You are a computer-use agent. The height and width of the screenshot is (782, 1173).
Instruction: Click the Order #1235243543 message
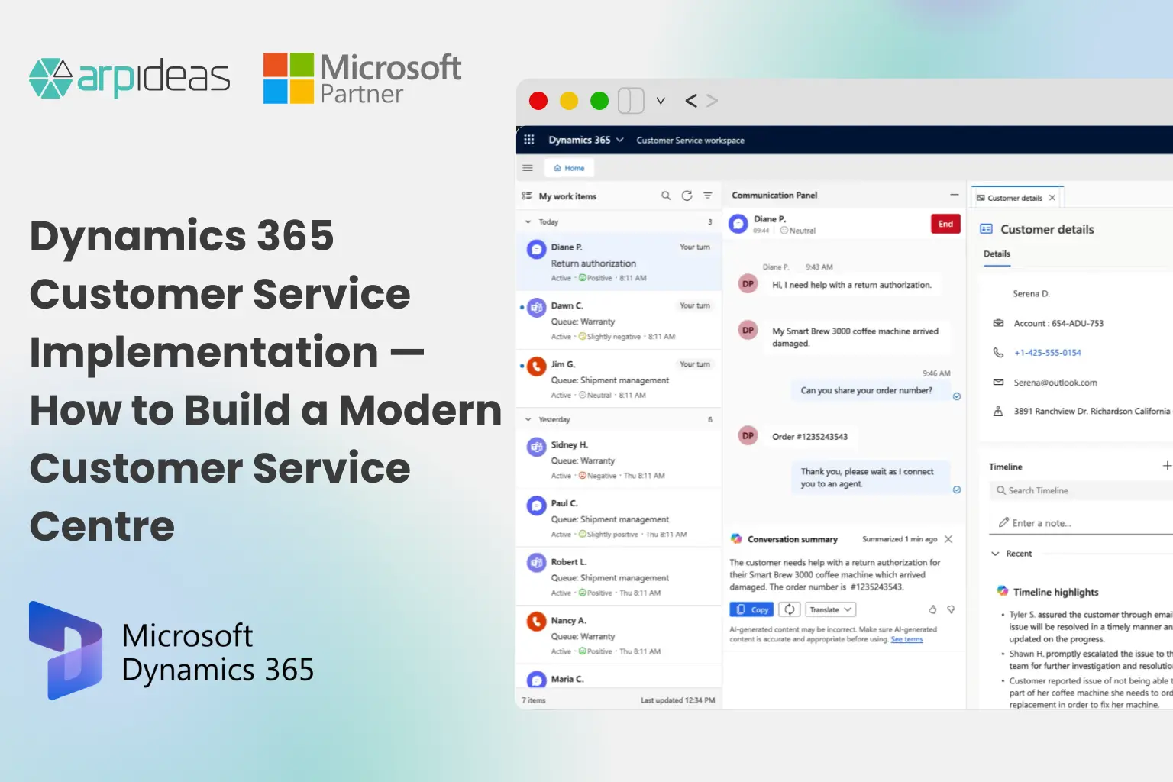809,437
